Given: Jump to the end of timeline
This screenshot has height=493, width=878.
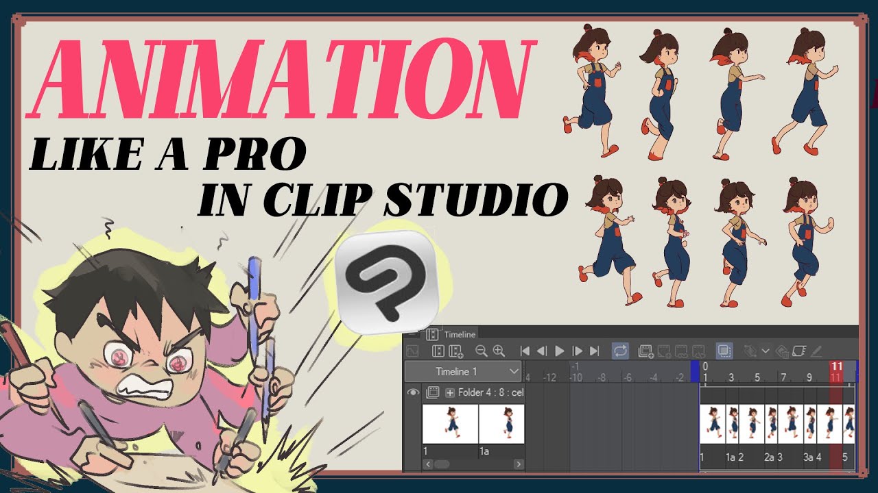Looking at the screenshot, I should 594,351.
